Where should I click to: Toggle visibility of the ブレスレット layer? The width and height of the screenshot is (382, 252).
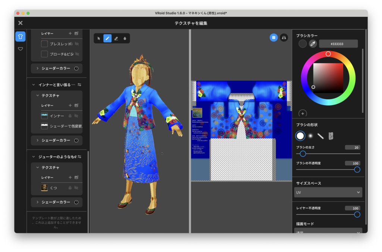77,44
